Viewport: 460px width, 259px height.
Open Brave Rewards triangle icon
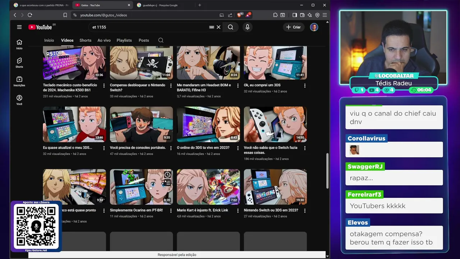(x=248, y=15)
